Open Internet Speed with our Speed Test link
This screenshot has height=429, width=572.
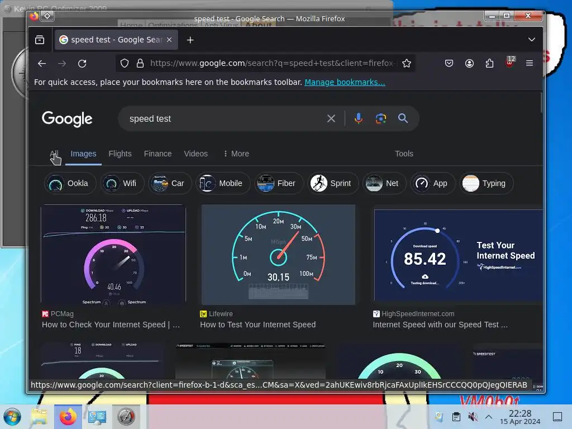(440, 325)
